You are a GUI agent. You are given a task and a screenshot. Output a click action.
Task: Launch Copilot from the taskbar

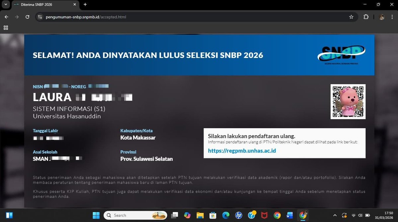point(187,215)
